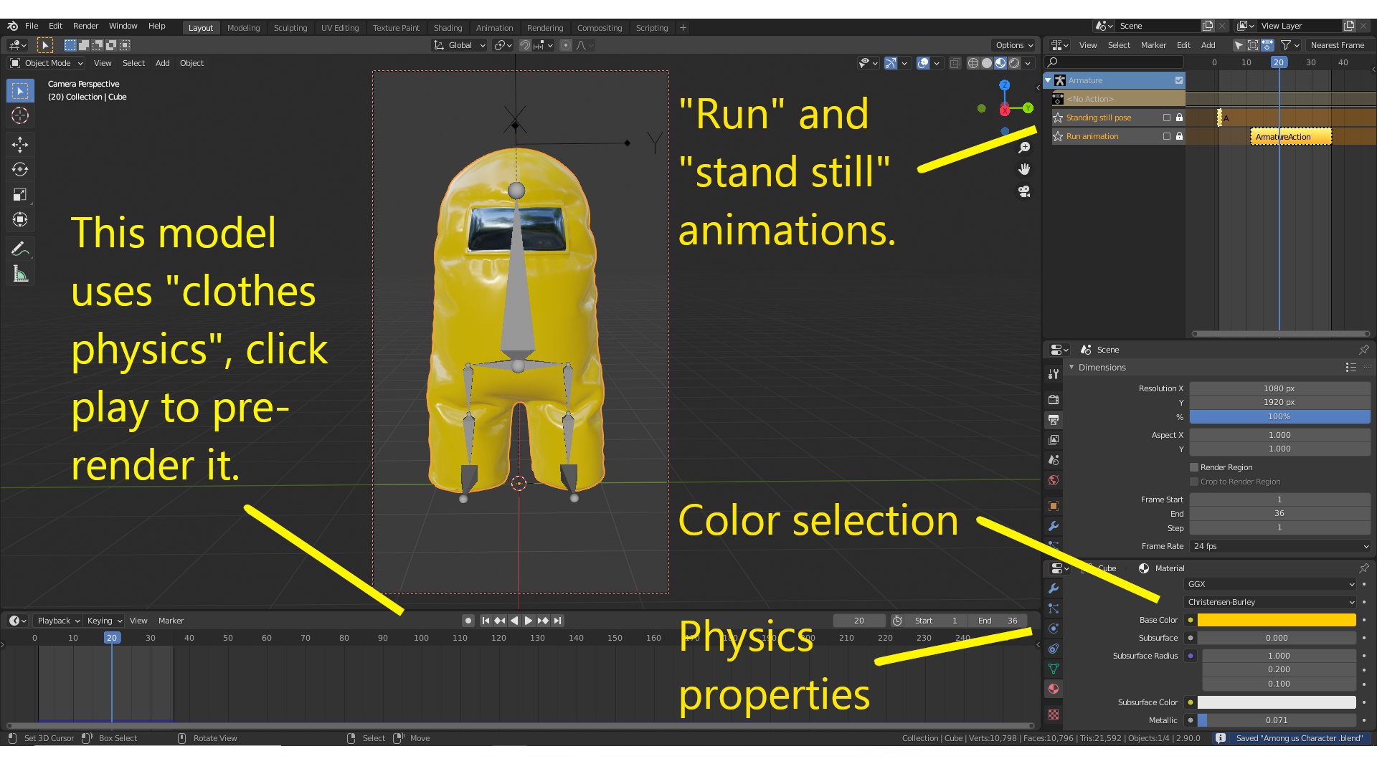Click the pan view hand icon
This screenshot has height=774, width=1377.
(1024, 169)
